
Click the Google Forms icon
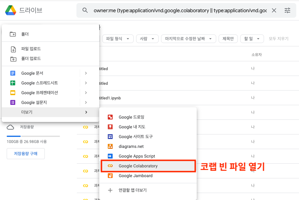[13, 102]
